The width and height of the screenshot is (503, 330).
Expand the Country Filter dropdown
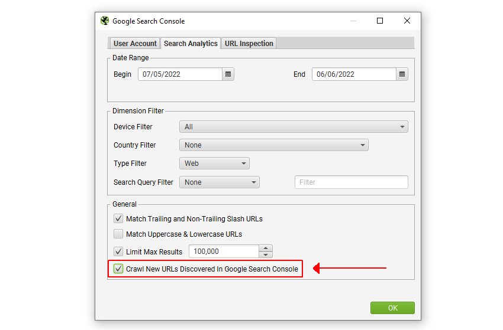[273, 145]
